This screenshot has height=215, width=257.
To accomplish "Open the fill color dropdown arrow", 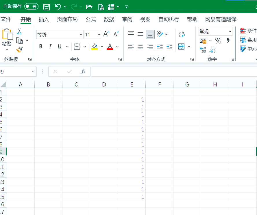I will 102,47.
